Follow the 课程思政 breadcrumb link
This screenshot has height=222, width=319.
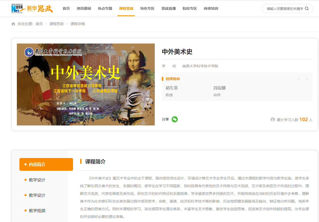point(57,24)
